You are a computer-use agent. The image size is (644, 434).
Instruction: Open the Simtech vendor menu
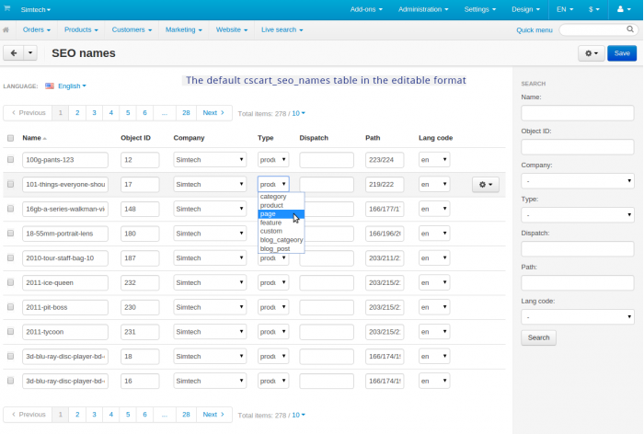coord(35,9)
